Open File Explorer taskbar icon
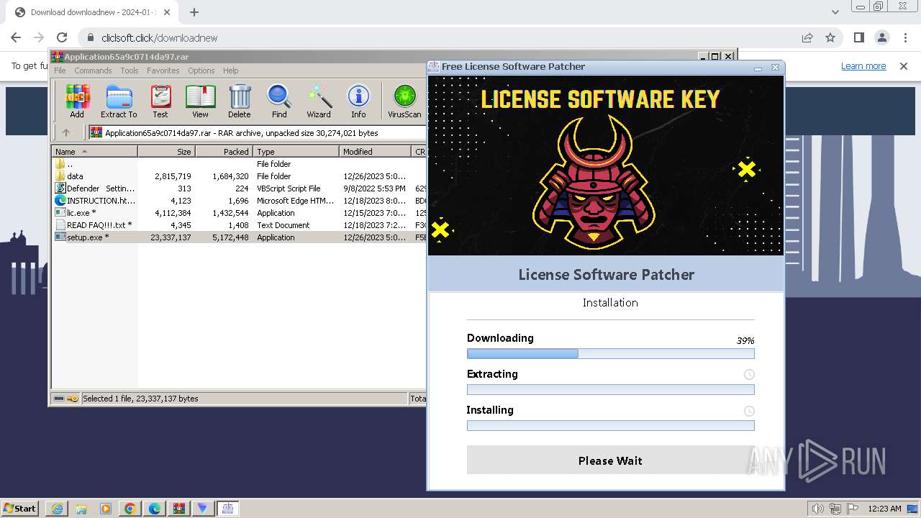 (x=81, y=508)
